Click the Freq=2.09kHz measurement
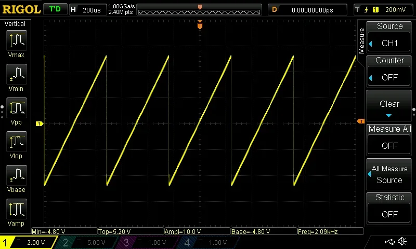This screenshot has width=416, height=249. click(x=331, y=231)
